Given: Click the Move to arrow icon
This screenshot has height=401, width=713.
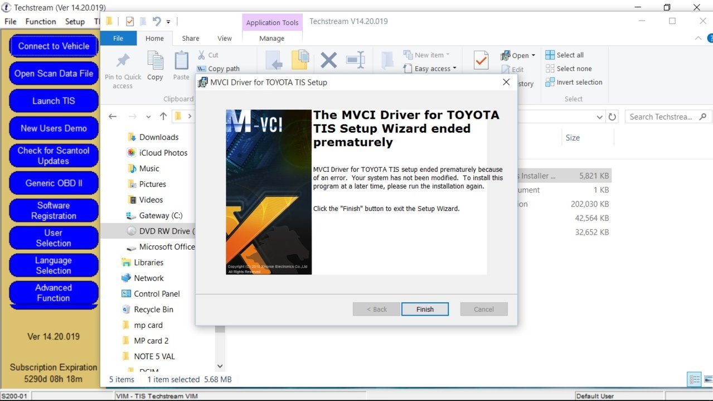Looking at the screenshot, I should 273,60.
